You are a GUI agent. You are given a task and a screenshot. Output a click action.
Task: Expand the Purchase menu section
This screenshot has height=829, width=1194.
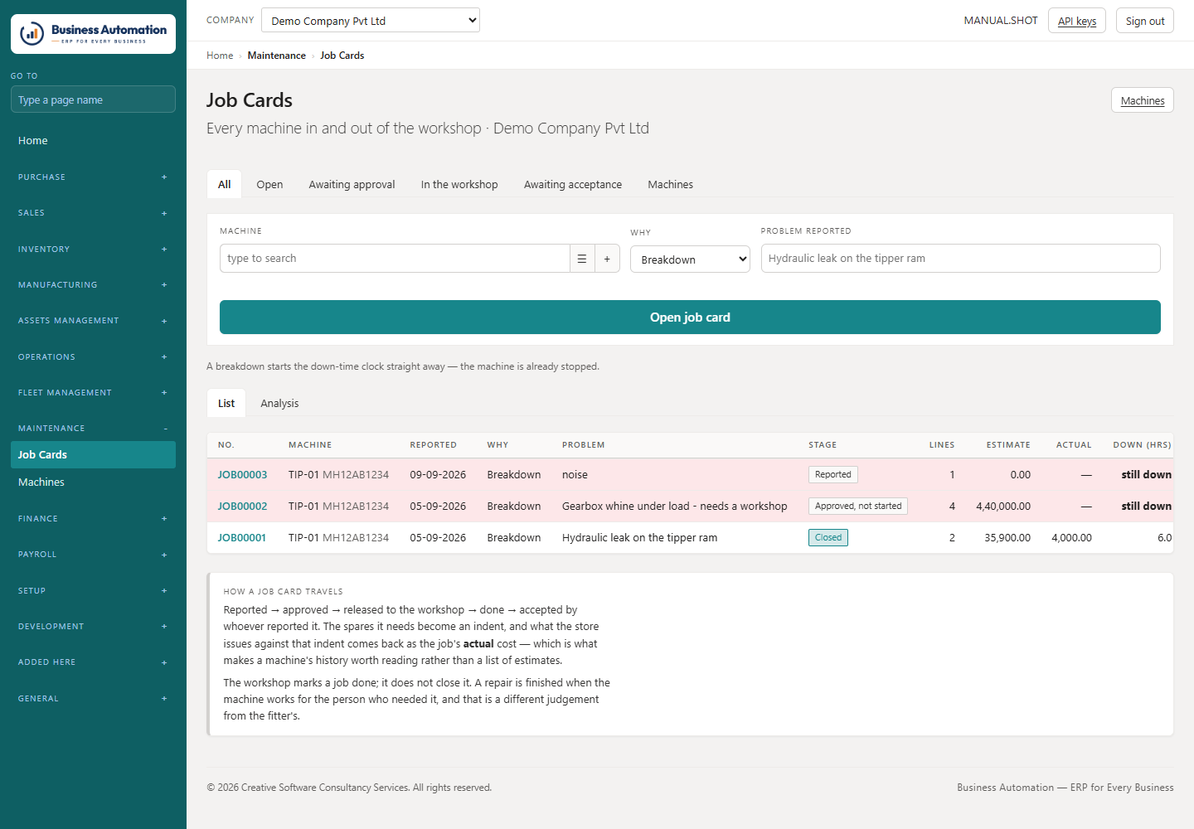[93, 177]
